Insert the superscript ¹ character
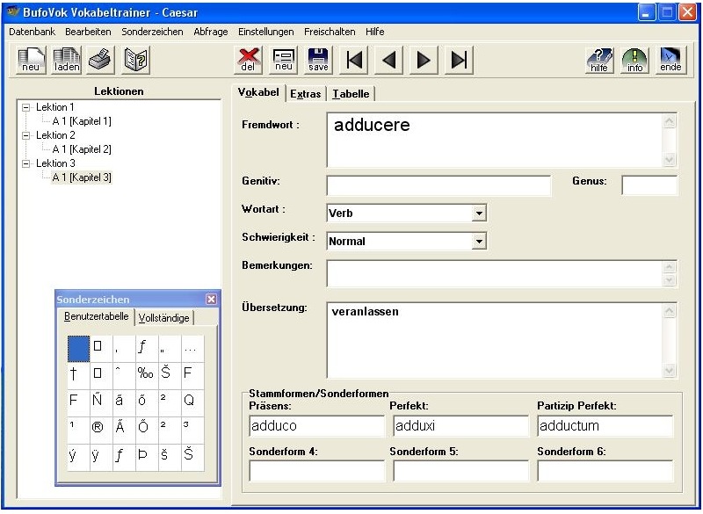This screenshot has height=514, width=703. point(78,429)
